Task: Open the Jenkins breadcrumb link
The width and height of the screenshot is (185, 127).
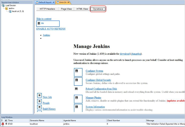Action: click(x=46, y=35)
